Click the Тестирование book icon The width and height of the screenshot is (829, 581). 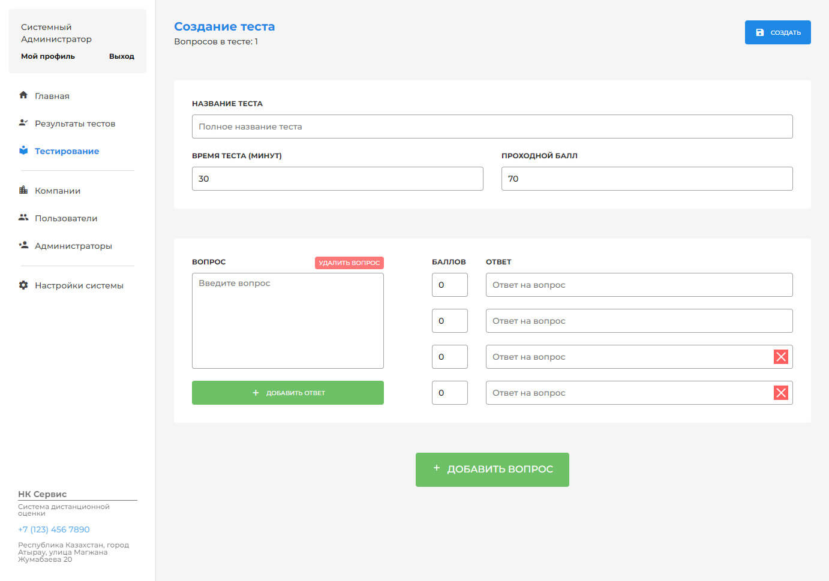(23, 150)
